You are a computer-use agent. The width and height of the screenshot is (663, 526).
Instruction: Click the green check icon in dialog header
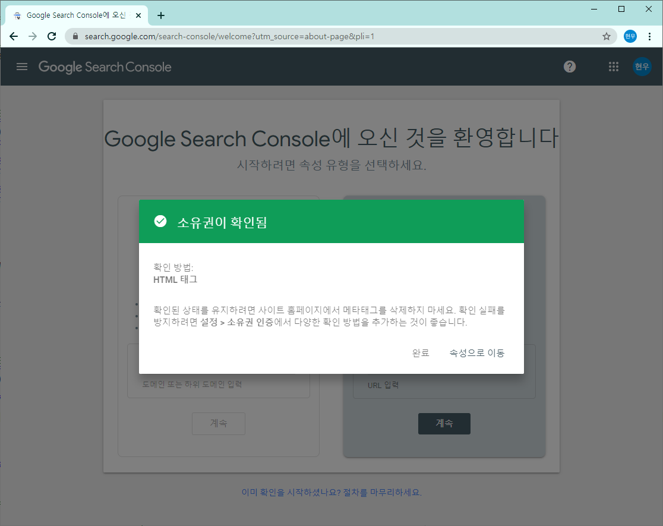(160, 221)
